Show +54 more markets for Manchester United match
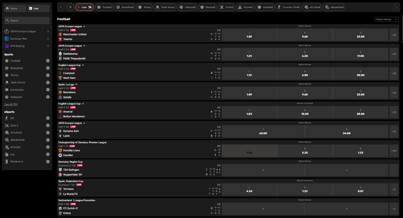 (x=394, y=35)
